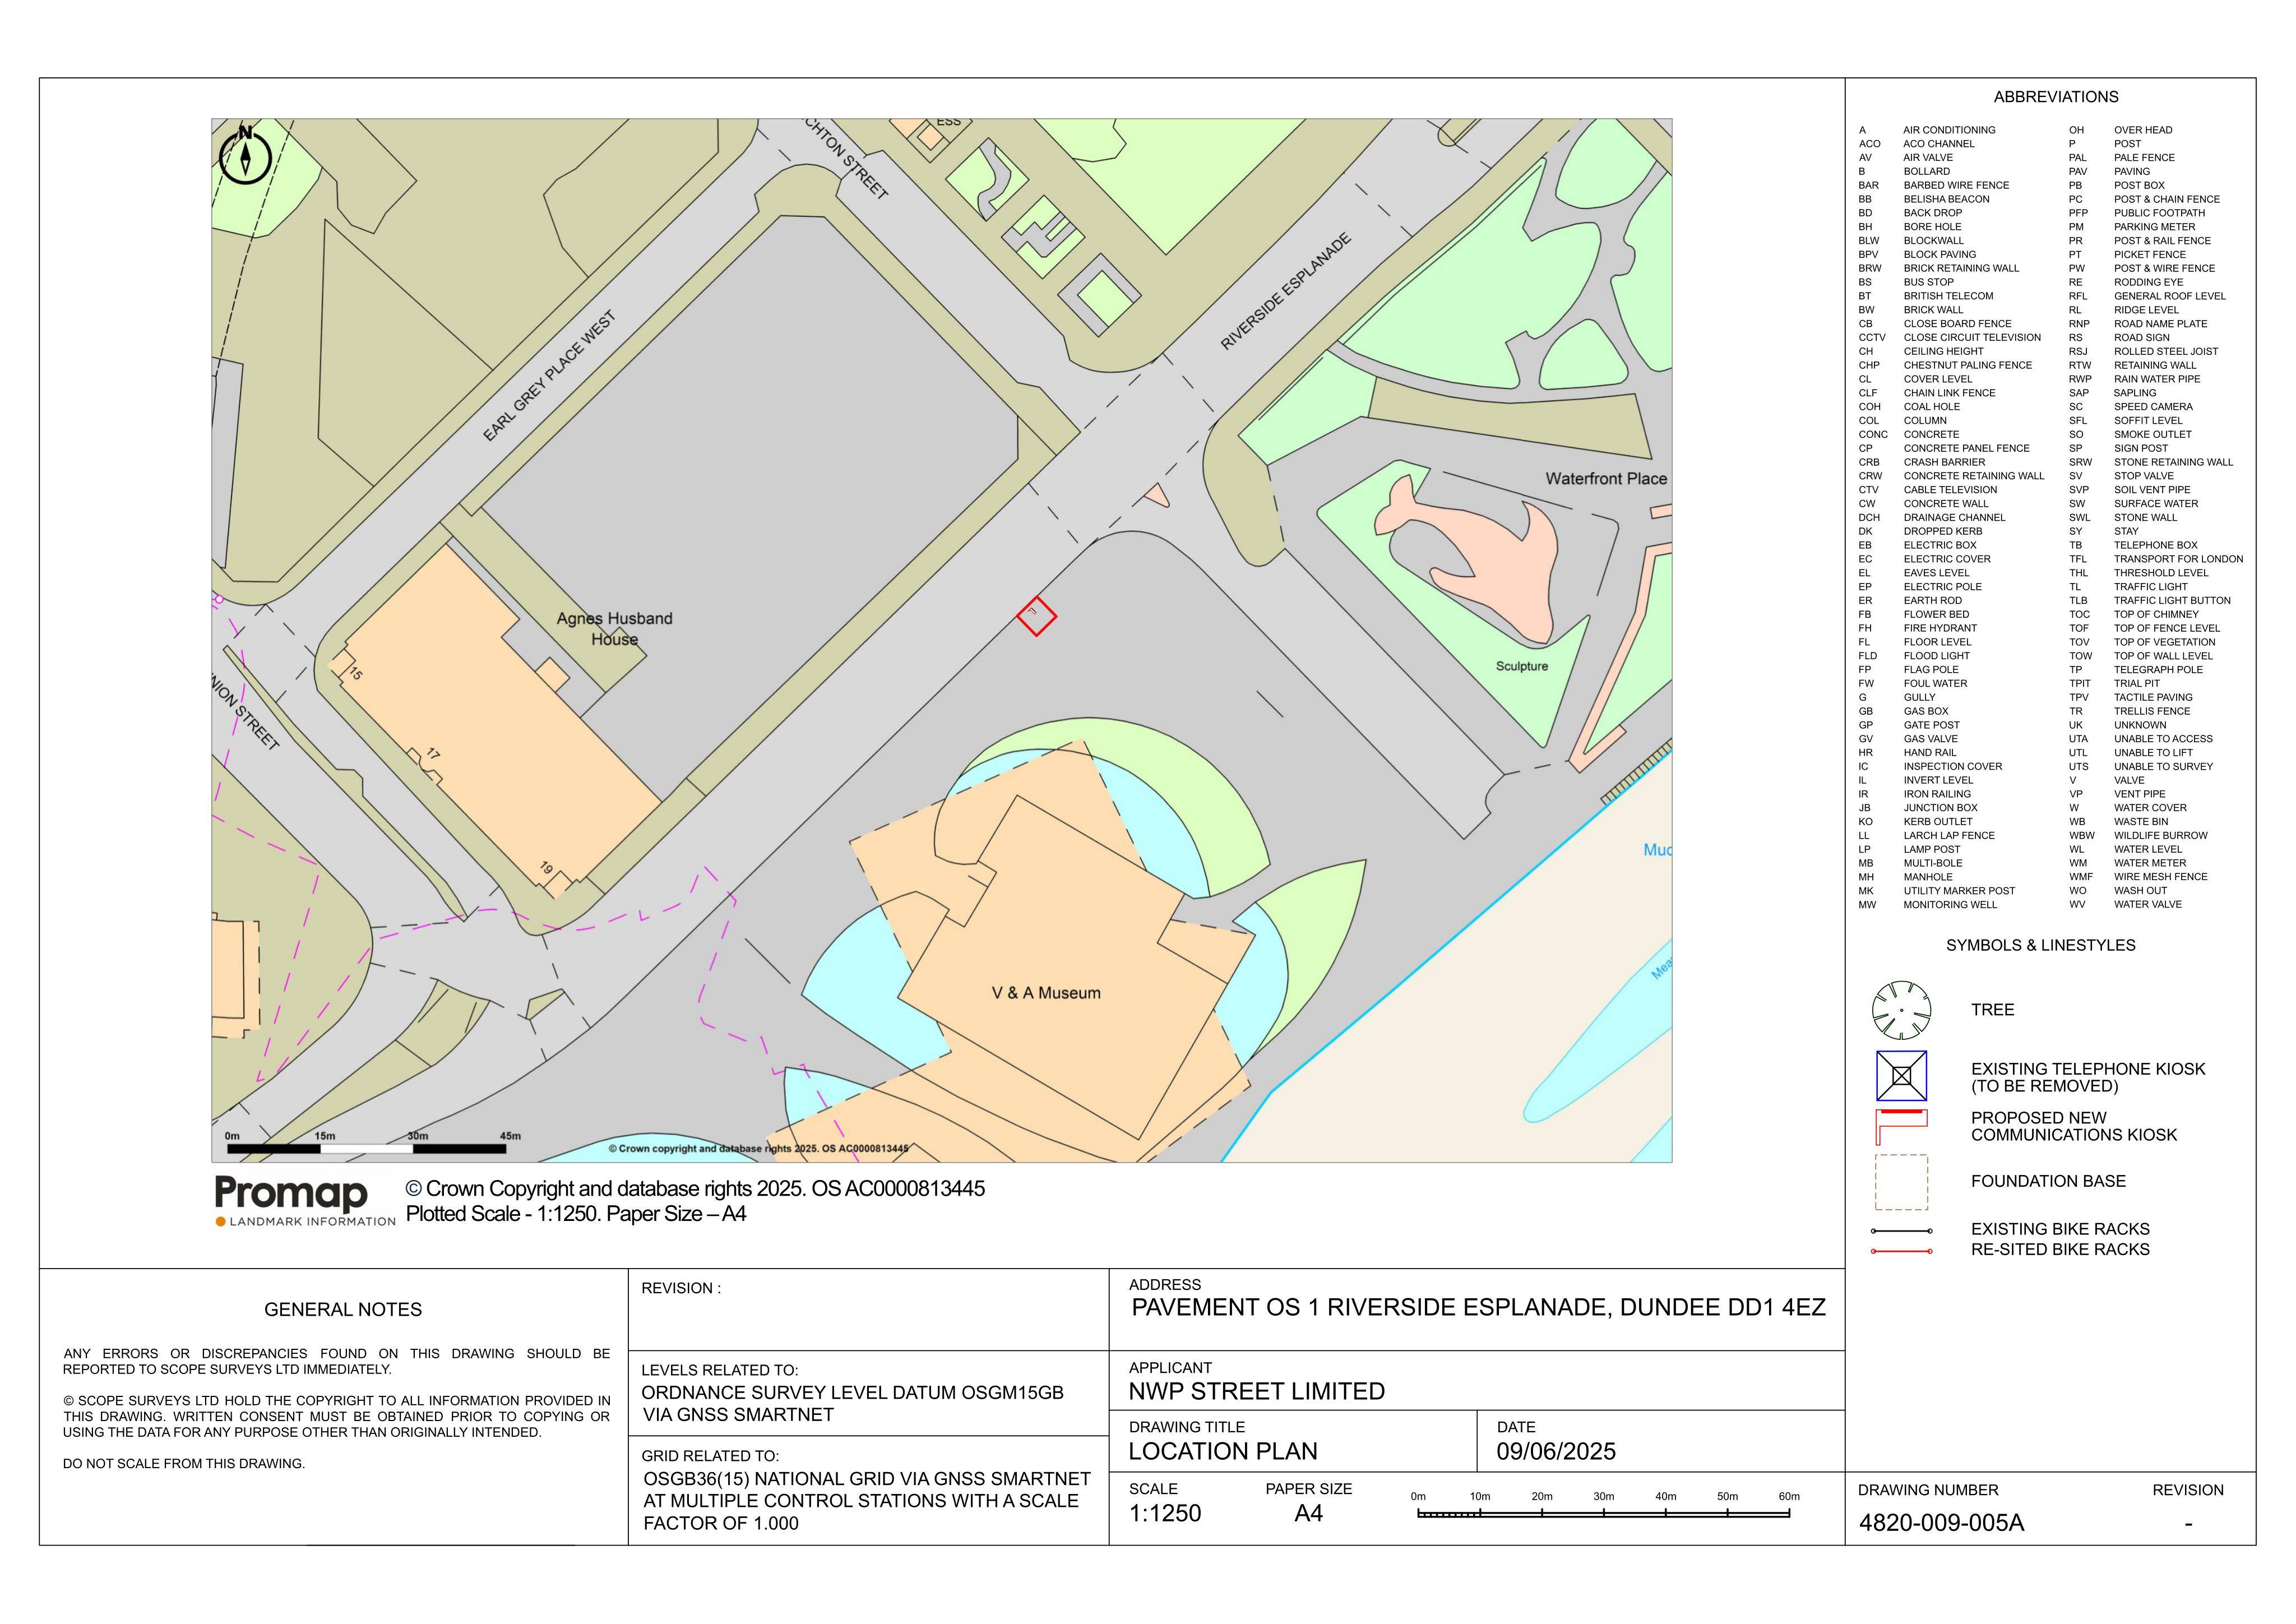Screen dimensions: 2296x1624
Task: Click DO NOT SCALE FROM THIS DRAWING note
Action: pos(184,1463)
